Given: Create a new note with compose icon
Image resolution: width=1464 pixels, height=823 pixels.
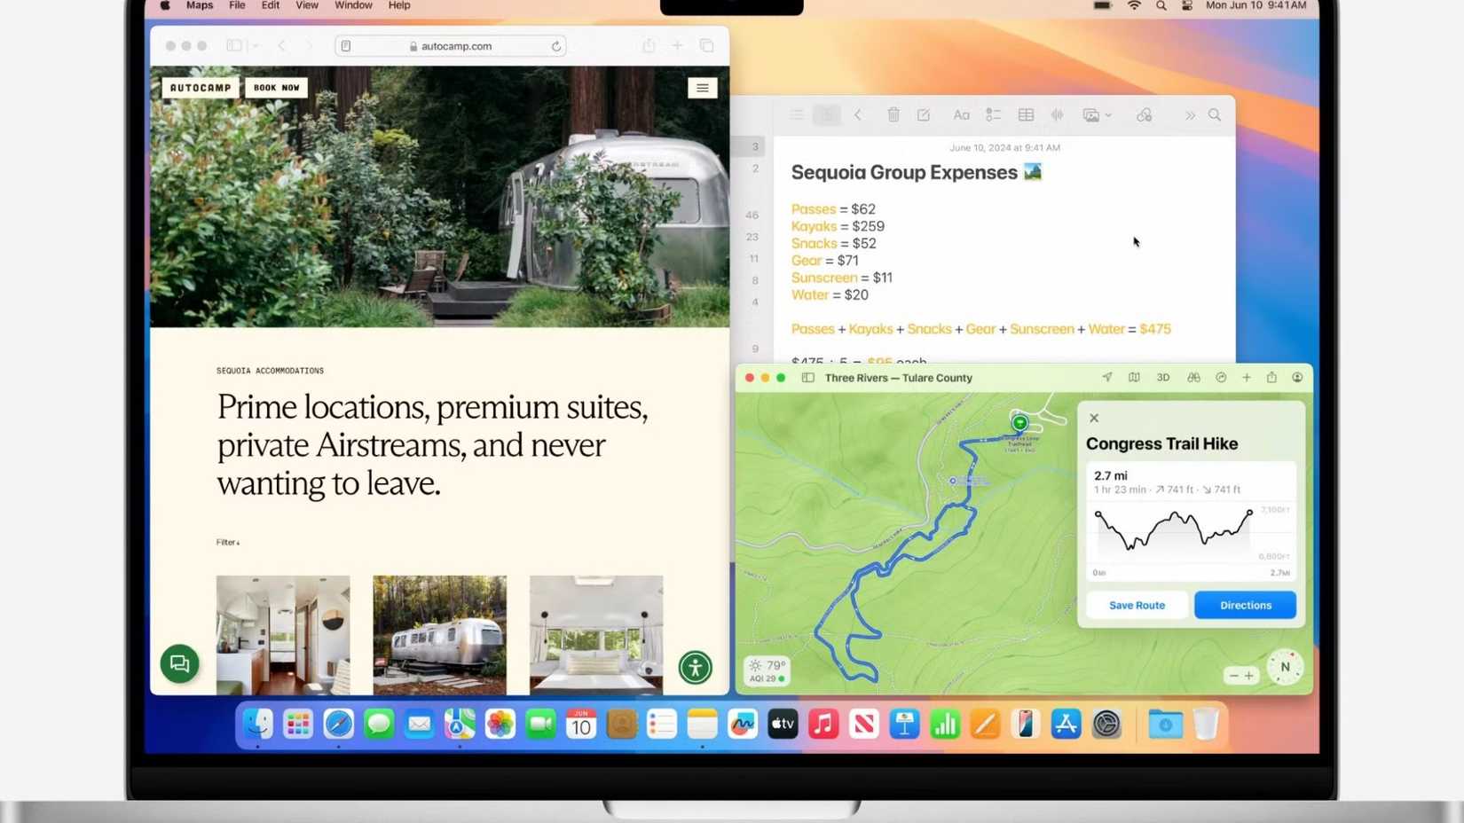Looking at the screenshot, I should coord(924,115).
